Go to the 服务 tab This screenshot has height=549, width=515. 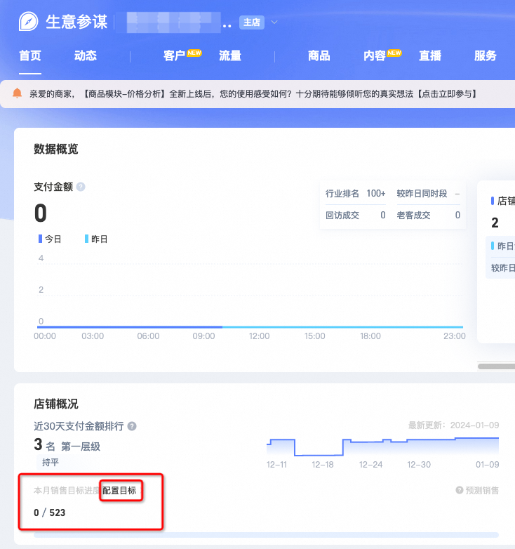point(486,55)
